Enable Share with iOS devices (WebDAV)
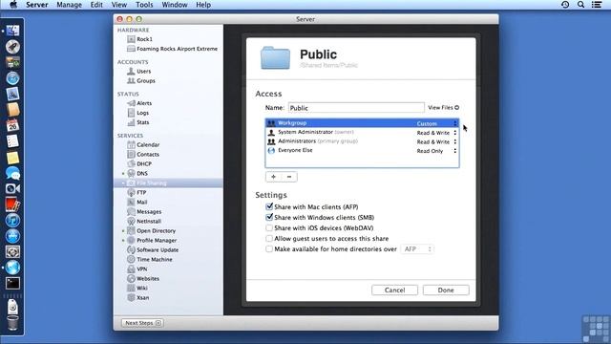The height and width of the screenshot is (344, 611). (269, 227)
